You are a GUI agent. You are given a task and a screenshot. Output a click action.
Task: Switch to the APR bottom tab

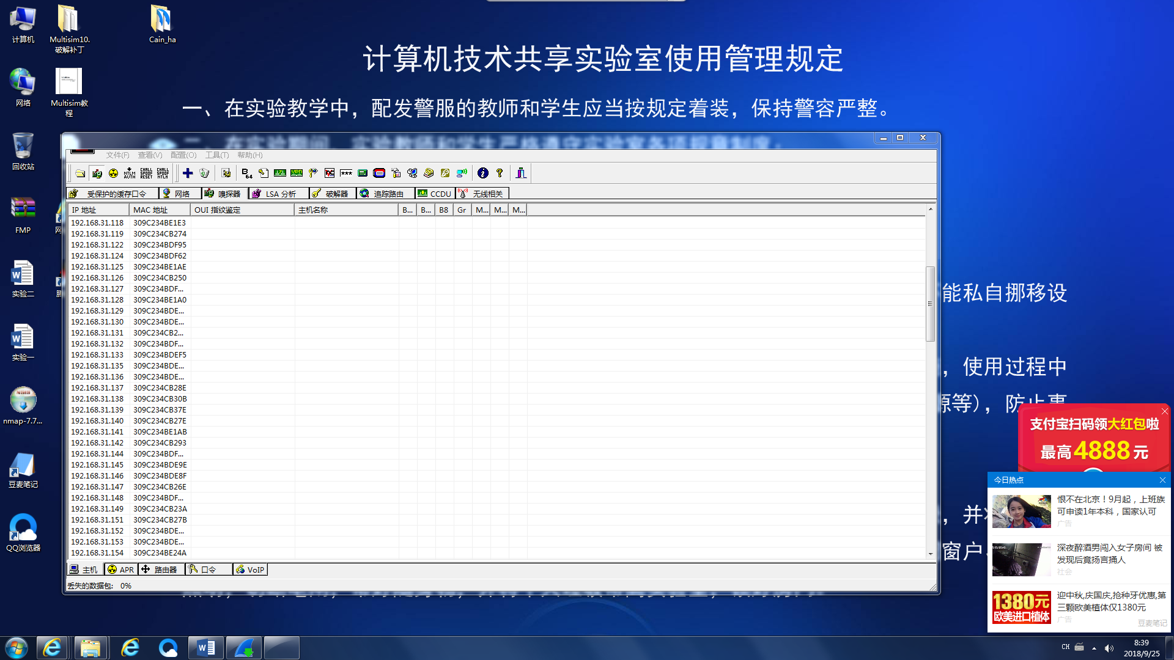(x=121, y=570)
